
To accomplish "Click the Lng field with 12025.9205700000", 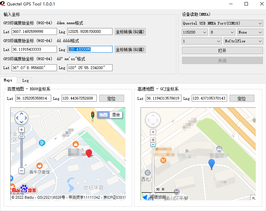I will tap(90, 31).
